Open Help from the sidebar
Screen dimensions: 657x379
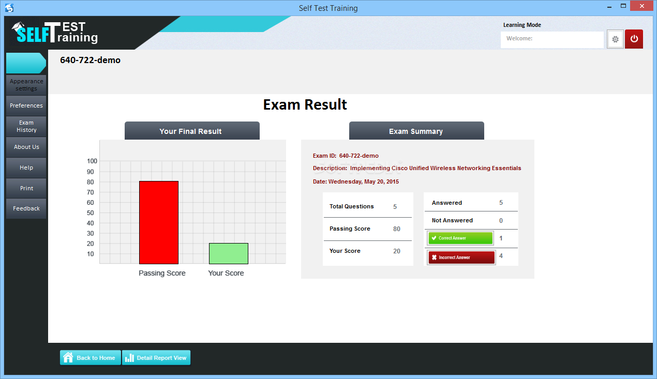(26, 168)
